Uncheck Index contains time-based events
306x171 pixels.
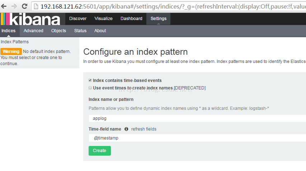[x=90, y=80]
